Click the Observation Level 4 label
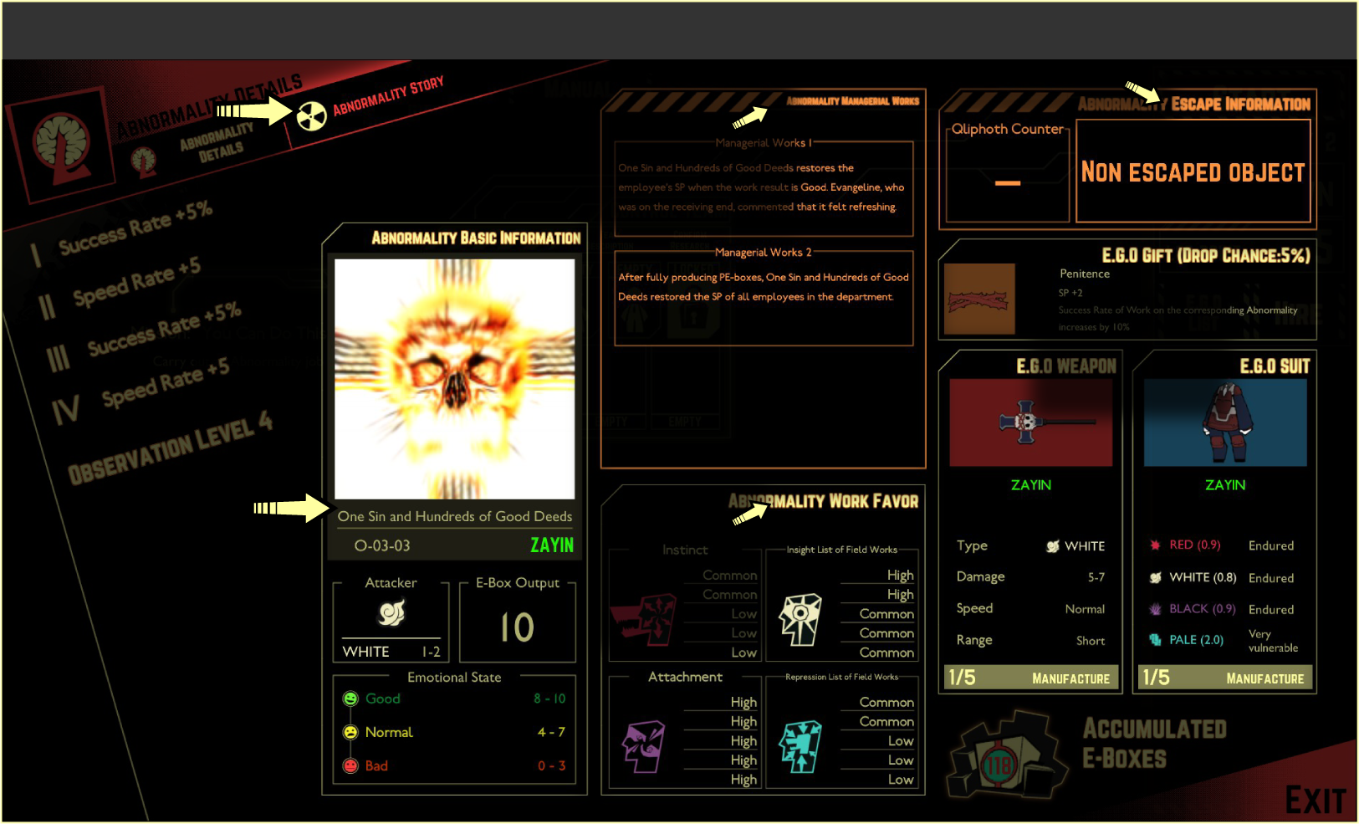 pyautogui.click(x=171, y=448)
